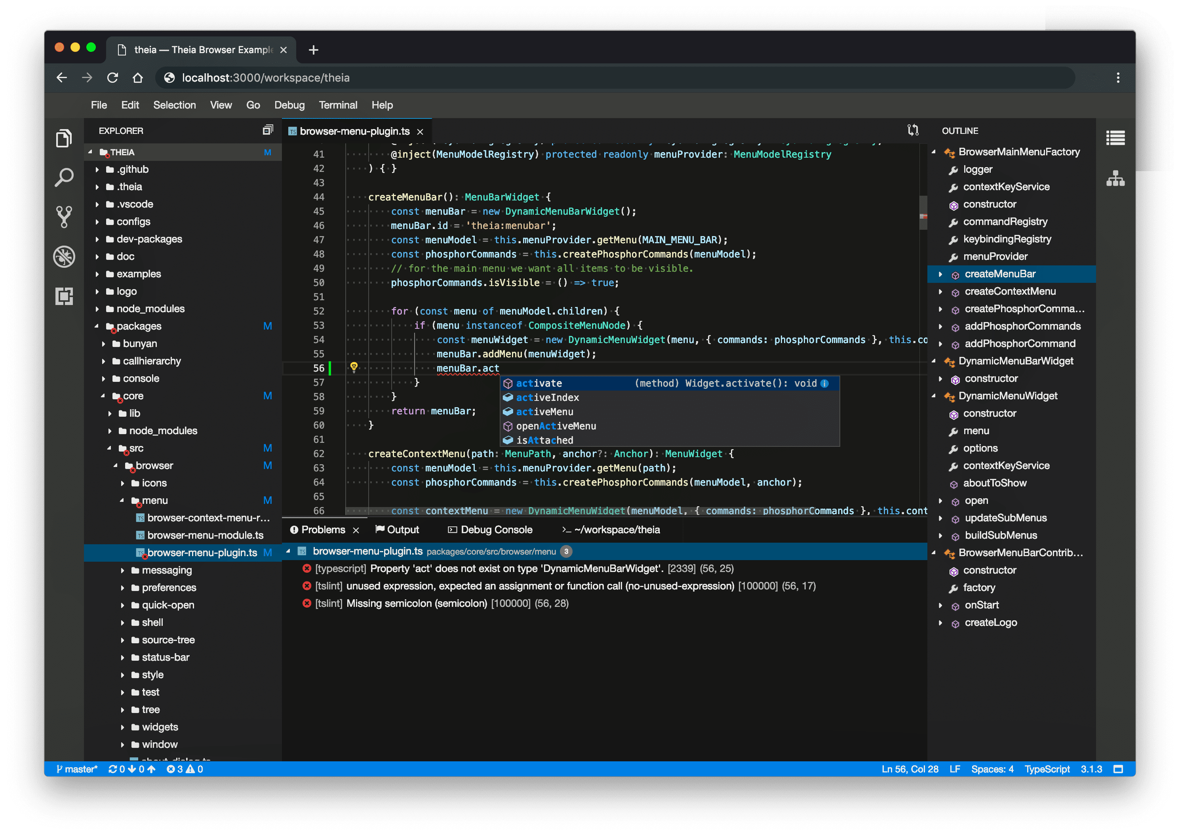Click the editor's vertical scrollbar overview ruler
Image resolution: width=1180 pixels, height=835 pixels.
(923, 216)
